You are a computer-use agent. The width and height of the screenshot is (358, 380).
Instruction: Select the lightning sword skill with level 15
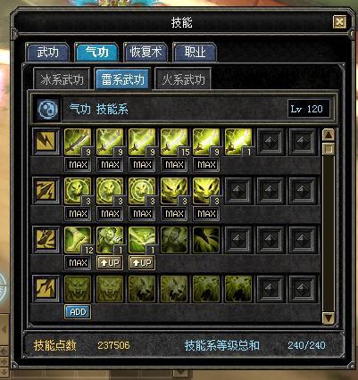tap(174, 142)
